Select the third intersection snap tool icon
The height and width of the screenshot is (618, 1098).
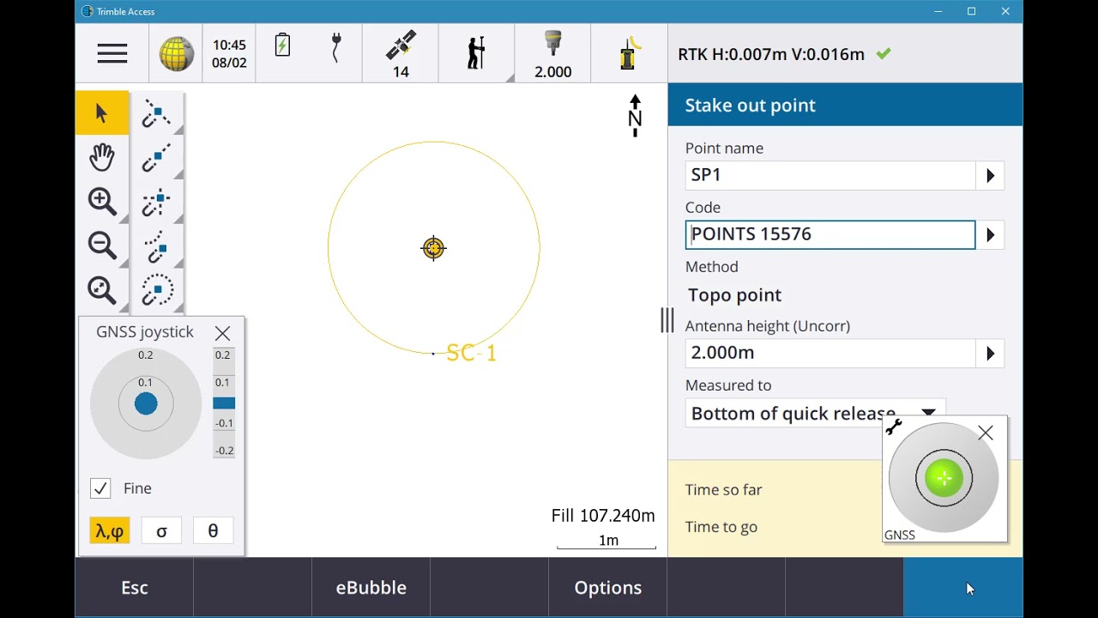(156, 203)
